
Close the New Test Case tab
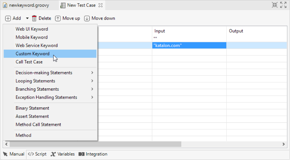101,5
